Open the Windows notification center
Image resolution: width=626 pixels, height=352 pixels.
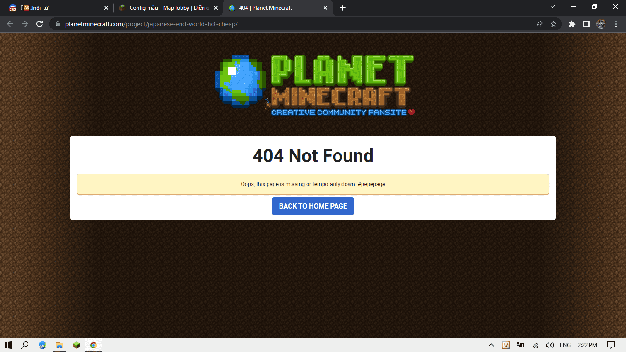point(610,345)
